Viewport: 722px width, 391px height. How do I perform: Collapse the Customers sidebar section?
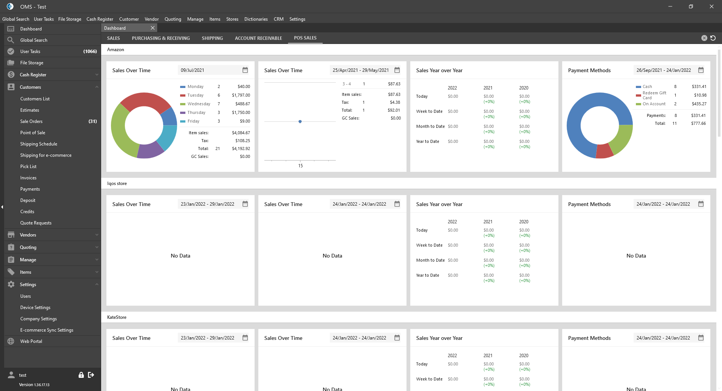click(x=97, y=87)
